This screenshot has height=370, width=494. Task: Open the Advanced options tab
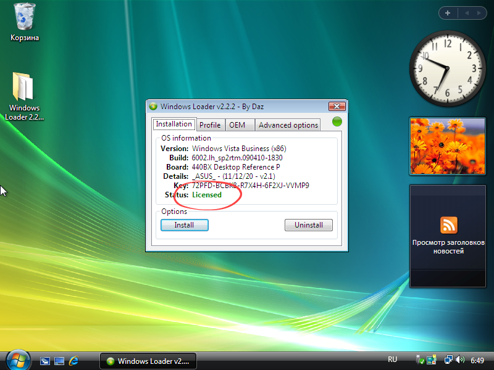point(288,125)
